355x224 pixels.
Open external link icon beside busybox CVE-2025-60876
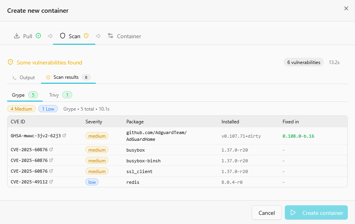click(51, 150)
